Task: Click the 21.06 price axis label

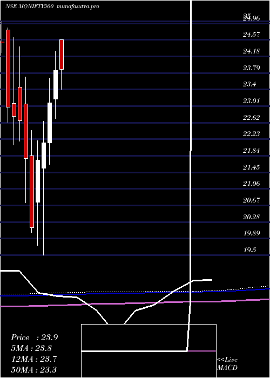Action: point(251,184)
